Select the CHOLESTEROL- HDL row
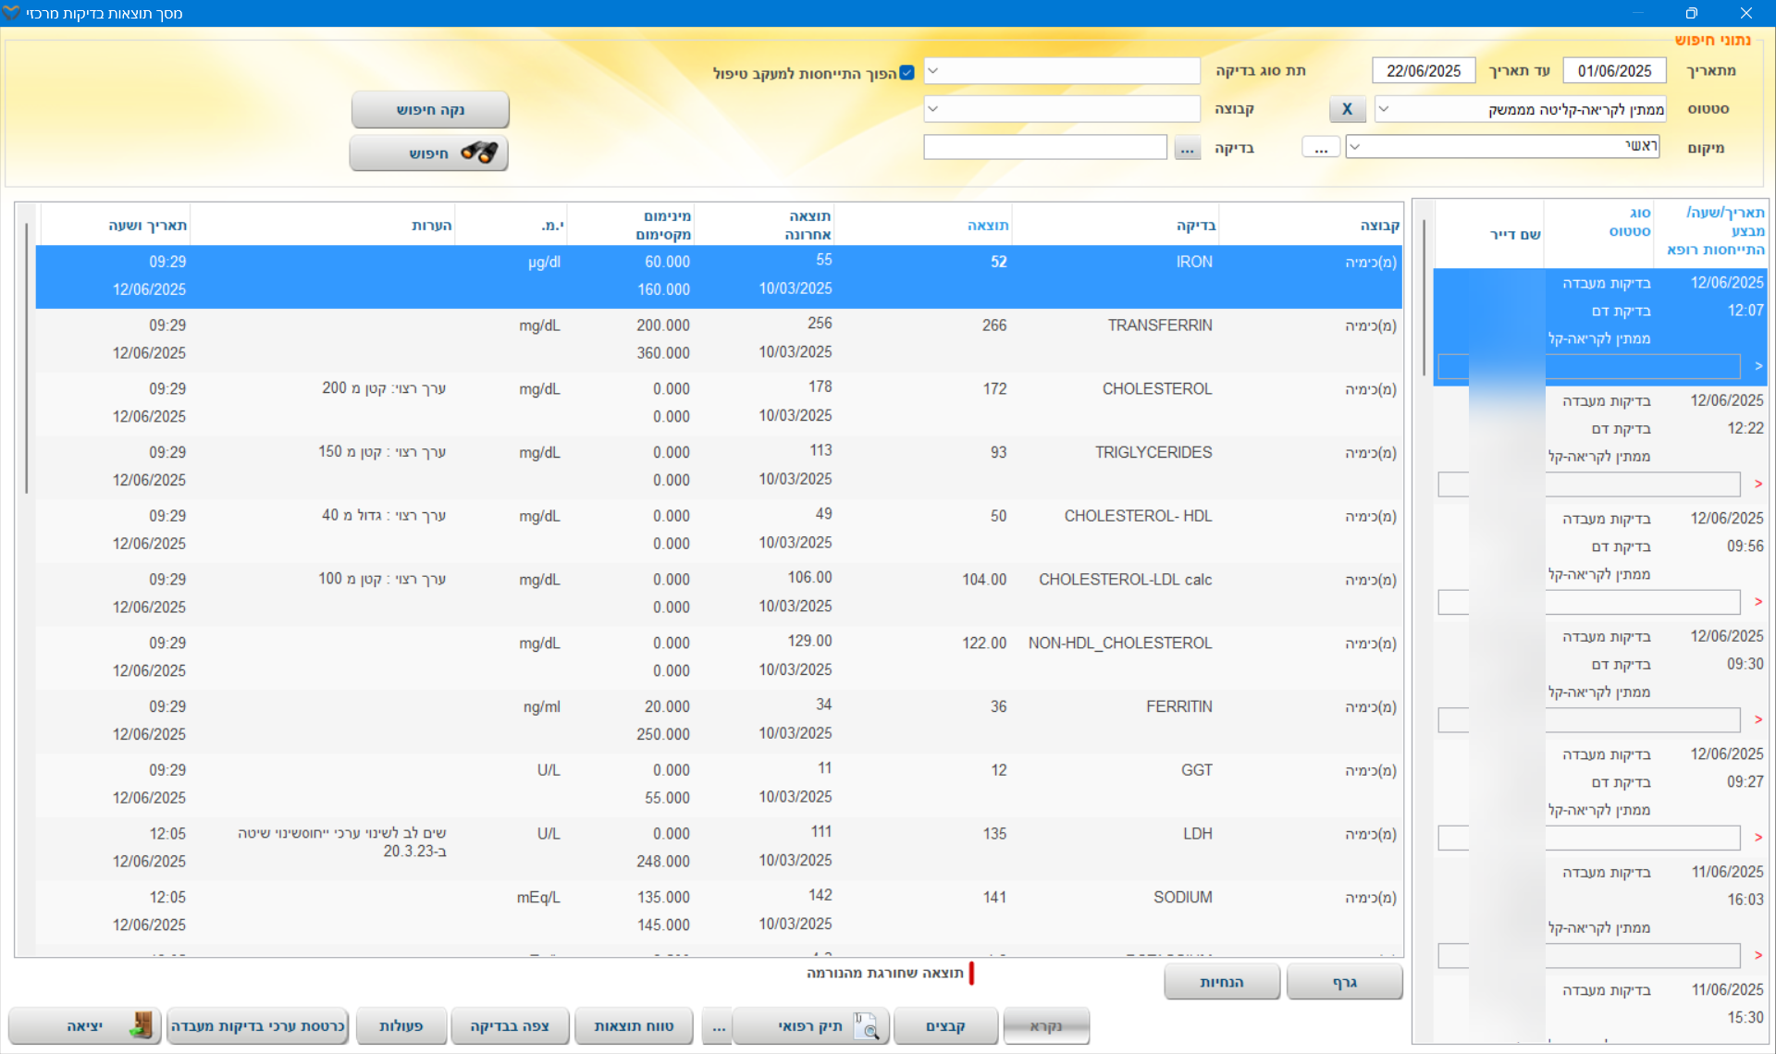The width and height of the screenshot is (1776, 1054). click(719, 530)
